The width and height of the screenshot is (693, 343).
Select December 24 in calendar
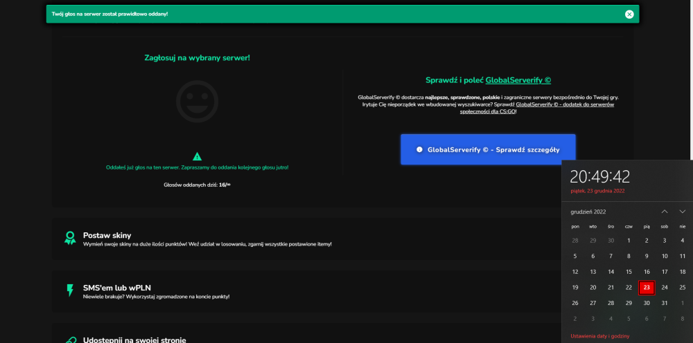(665, 288)
